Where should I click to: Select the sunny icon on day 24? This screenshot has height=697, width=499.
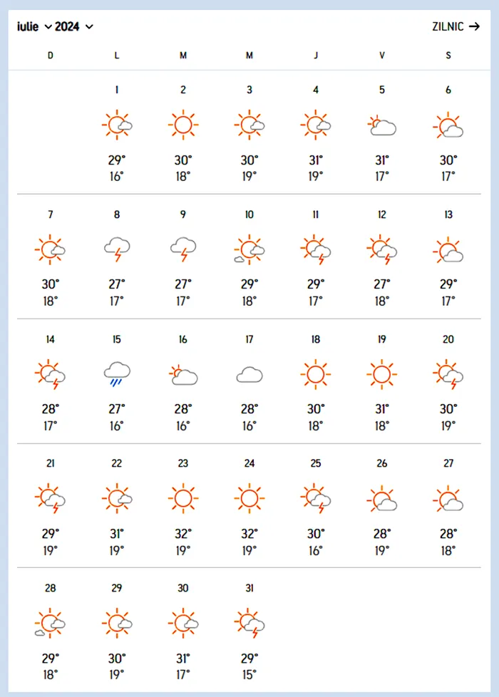coord(249,498)
